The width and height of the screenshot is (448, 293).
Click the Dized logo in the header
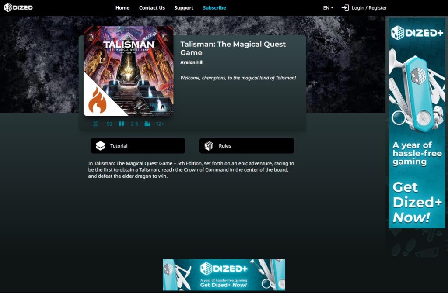(x=18, y=8)
